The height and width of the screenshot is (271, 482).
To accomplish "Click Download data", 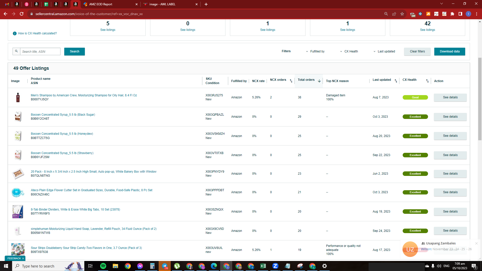I will click(450, 51).
